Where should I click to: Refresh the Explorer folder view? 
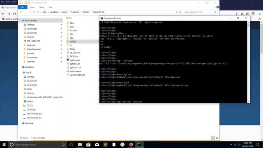click(x=180, y=12)
